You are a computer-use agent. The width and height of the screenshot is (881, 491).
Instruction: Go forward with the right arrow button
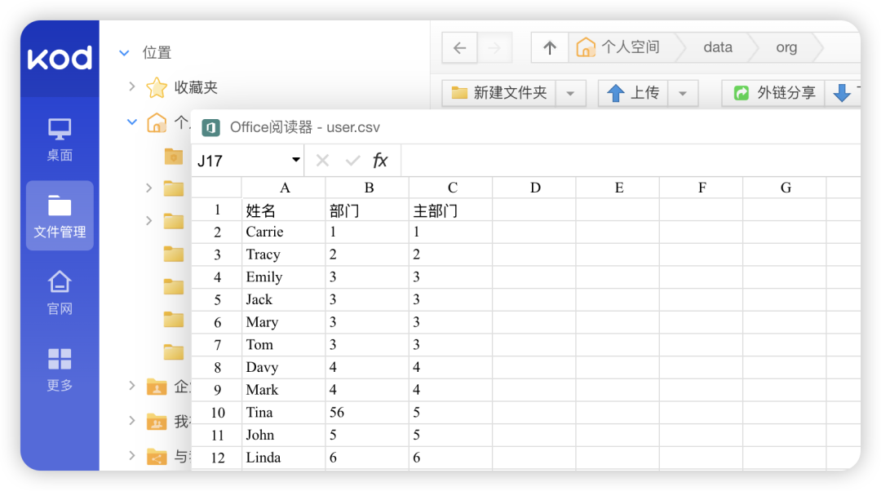[494, 48]
